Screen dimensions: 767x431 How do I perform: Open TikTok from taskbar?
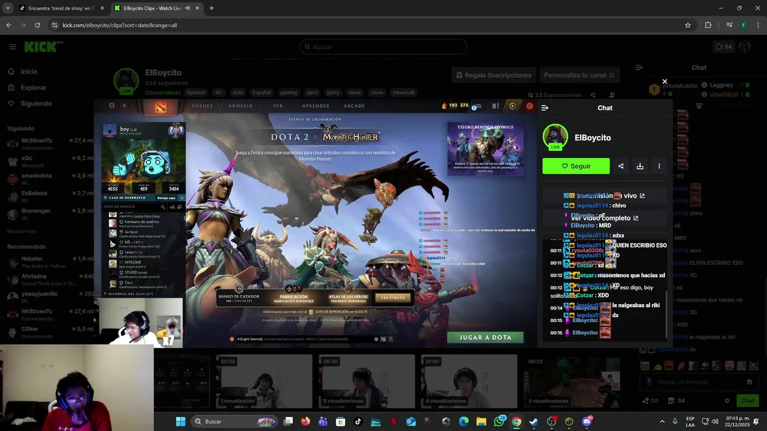coord(358,421)
